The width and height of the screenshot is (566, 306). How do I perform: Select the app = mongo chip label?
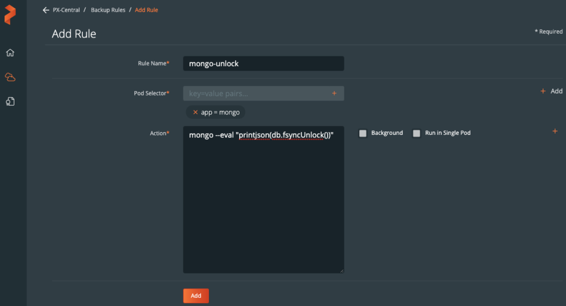[220, 112]
